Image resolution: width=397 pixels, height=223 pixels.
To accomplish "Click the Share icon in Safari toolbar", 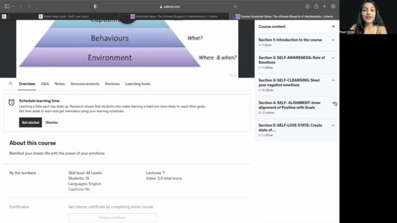I will point(316,6).
